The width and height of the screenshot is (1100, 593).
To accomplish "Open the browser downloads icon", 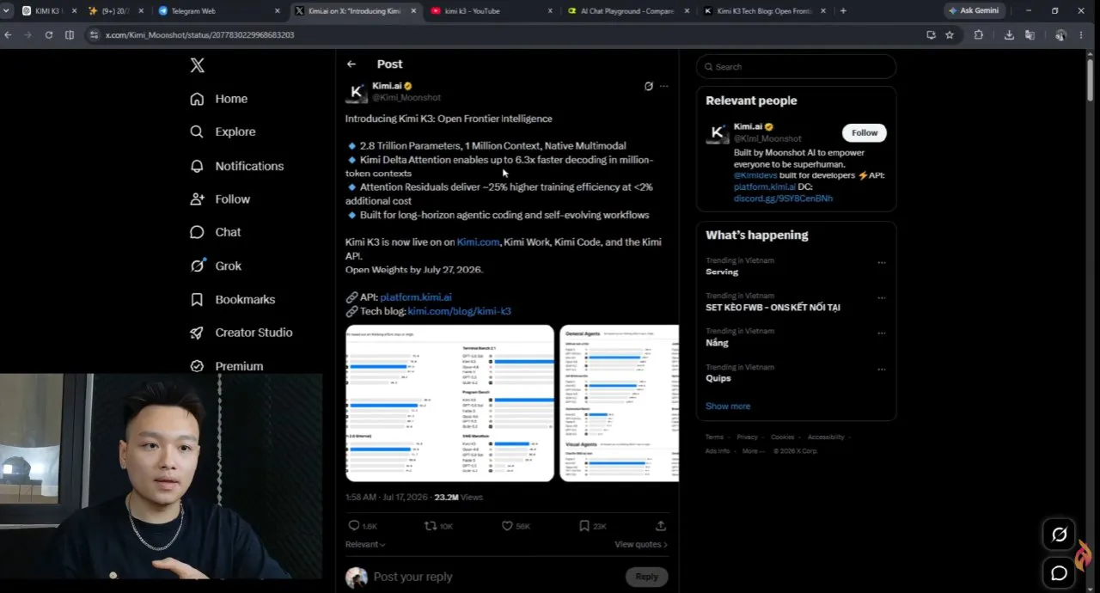I will [1009, 34].
